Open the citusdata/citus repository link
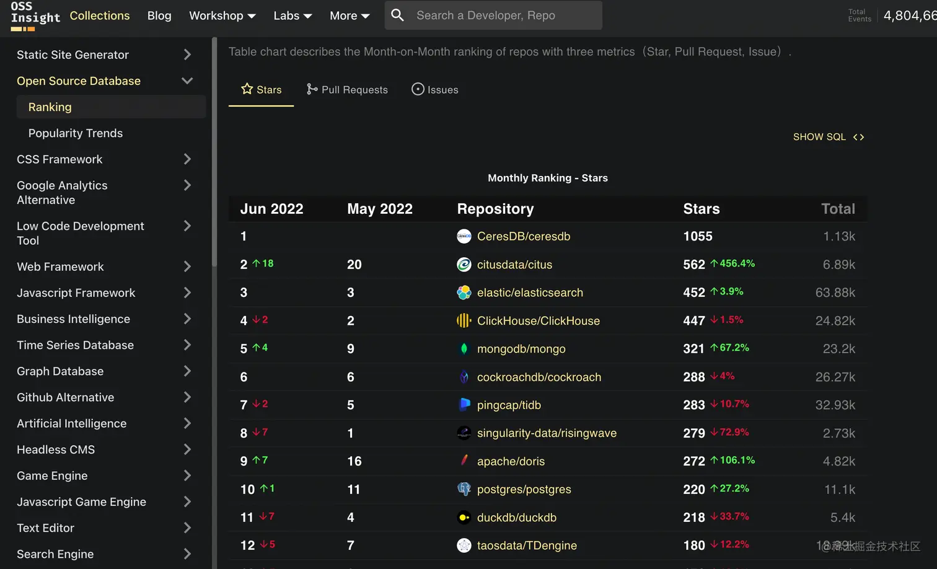The height and width of the screenshot is (569, 937). tap(514, 265)
